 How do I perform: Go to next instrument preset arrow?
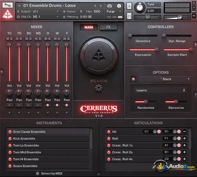point(101,6)
